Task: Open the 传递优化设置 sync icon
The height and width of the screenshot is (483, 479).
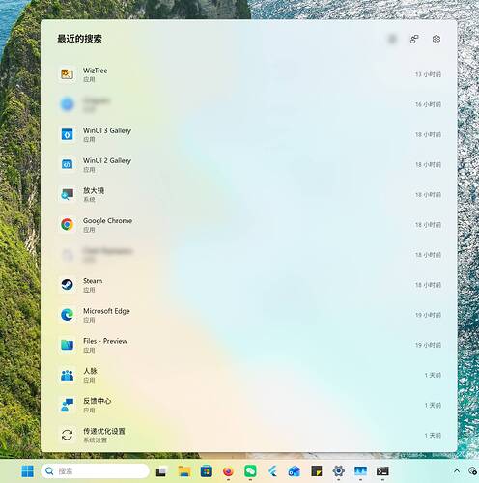Action: (x=68, y=435)
